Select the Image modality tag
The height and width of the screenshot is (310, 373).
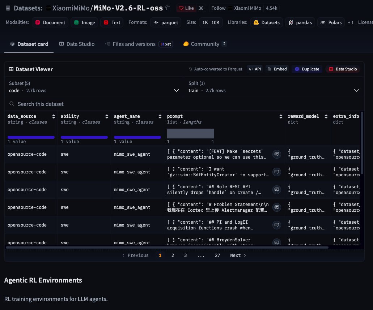point(84,22)
